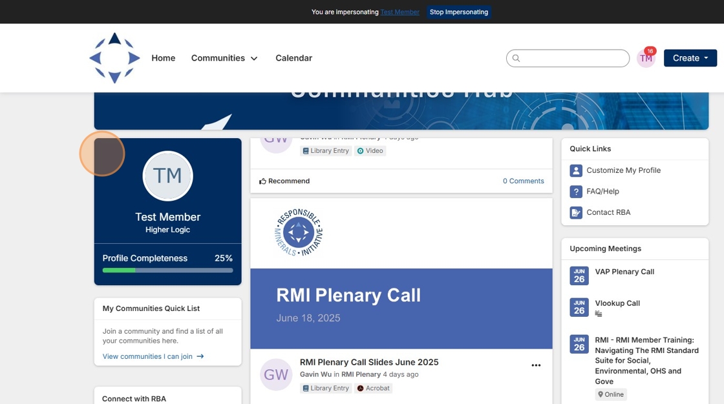Open Customize My Profile quick link
This screenshot has height=404, width=724.
623,170
